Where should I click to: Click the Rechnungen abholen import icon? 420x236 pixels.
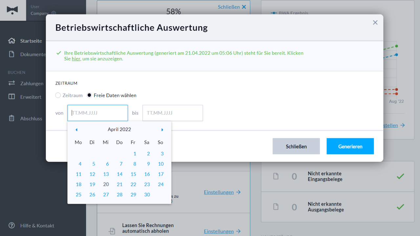coord(112,231)
